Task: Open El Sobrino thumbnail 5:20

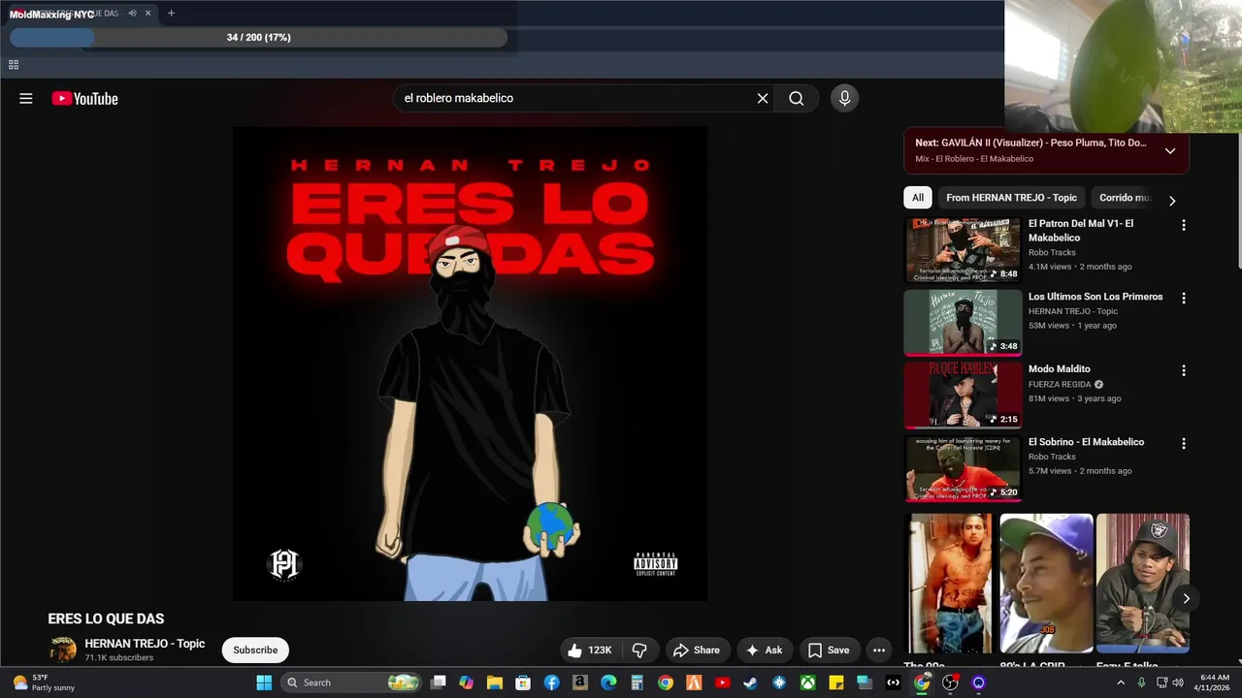Action: (963, 468)
